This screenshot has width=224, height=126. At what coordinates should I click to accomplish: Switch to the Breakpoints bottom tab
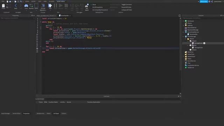tap(41, 113)
